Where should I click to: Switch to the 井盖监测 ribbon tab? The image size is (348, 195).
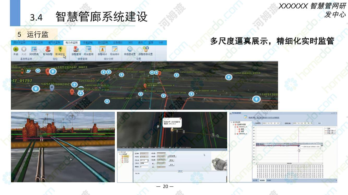tap(88, 42)
